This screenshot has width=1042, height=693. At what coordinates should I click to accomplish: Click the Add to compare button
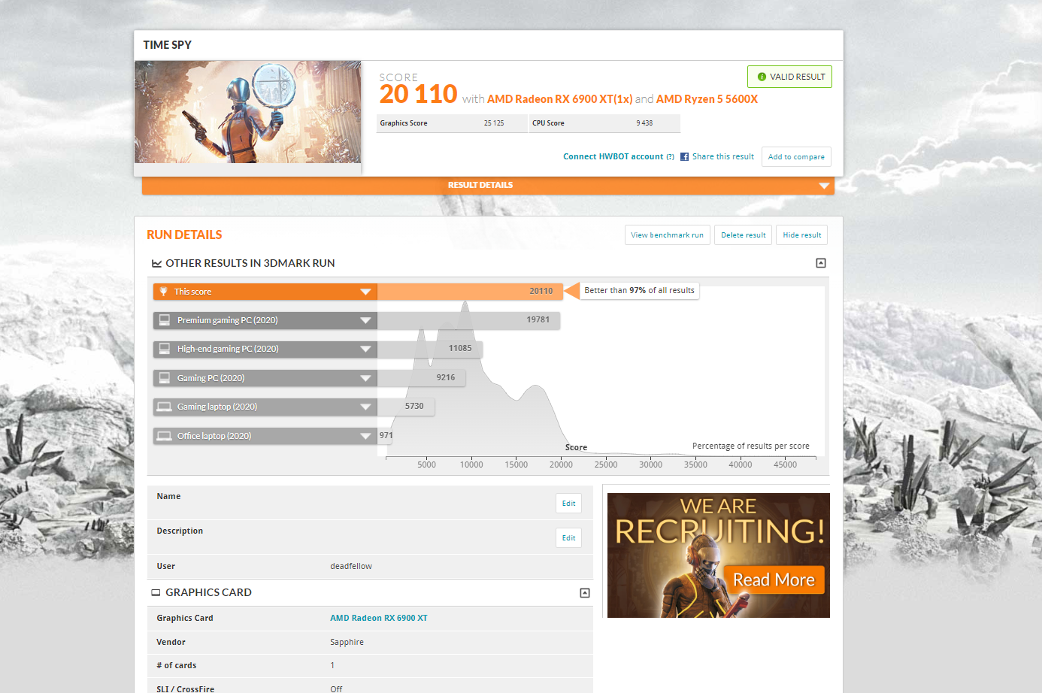(x=796, y=157)
